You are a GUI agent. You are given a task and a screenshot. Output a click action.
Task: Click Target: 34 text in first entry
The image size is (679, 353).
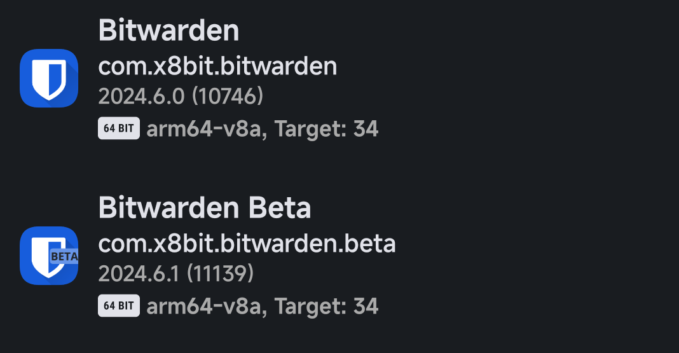(x=327, y=128)
